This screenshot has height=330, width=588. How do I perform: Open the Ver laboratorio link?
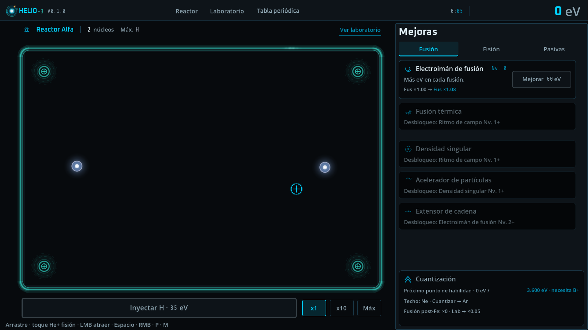[360, 30]
